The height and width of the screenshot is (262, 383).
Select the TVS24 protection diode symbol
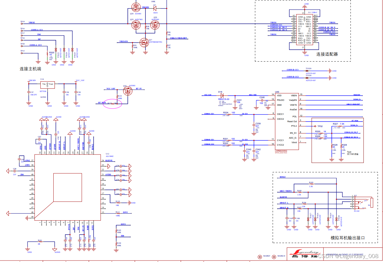[64, 50]
